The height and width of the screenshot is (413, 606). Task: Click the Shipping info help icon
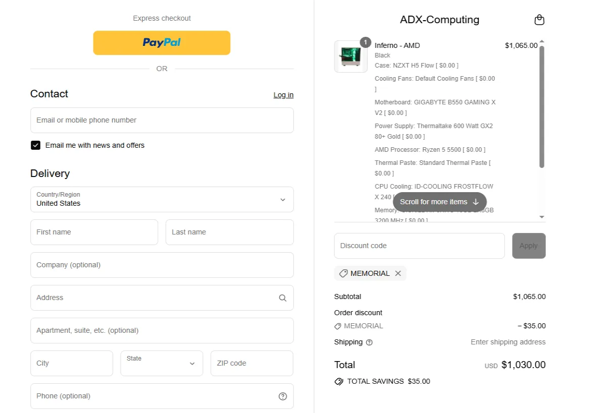pos(369,342)
